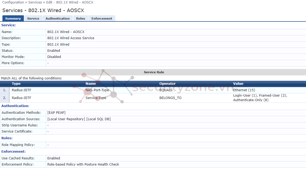Select the Roles tab

tap(80, 18)
